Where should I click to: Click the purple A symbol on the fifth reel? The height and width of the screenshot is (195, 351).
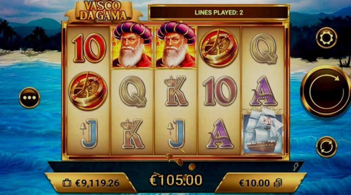click(263, 91)
